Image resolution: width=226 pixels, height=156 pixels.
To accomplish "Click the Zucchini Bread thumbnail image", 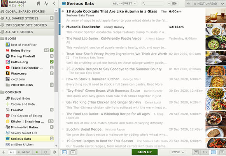I will 216,132.
